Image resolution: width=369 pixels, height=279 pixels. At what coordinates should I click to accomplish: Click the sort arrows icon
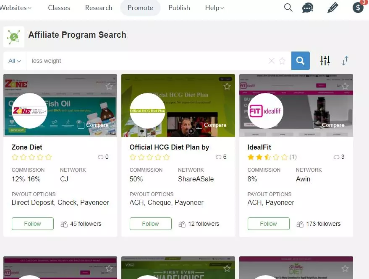tap(345, 61)
